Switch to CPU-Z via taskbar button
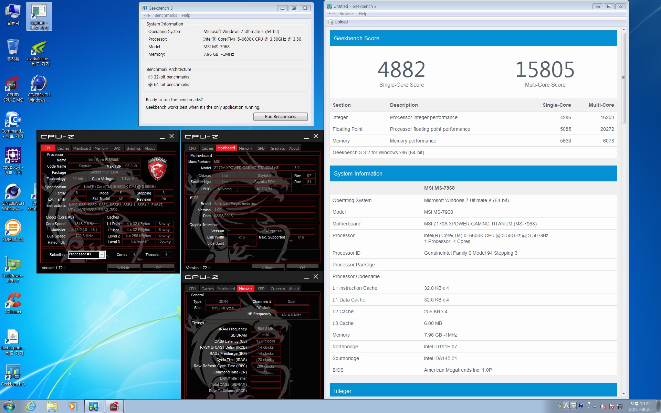Image resolution: width=661 pixels, height=413 pixels. 115,406
